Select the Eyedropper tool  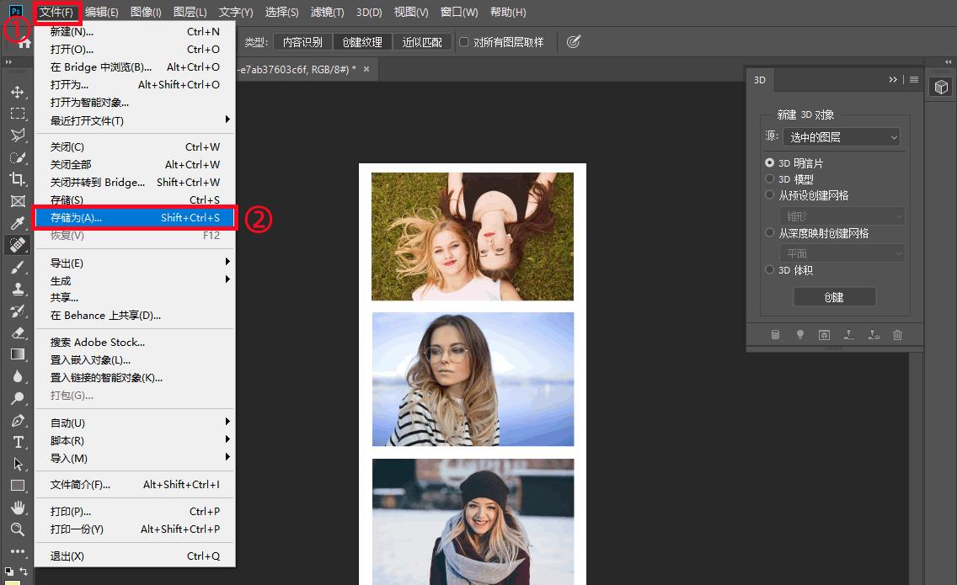(17, 223)
